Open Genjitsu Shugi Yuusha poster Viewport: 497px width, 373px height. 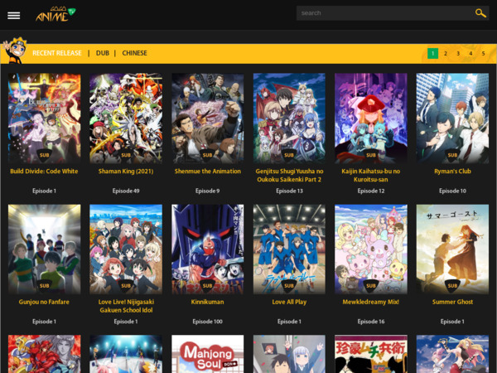coord(289,119)
